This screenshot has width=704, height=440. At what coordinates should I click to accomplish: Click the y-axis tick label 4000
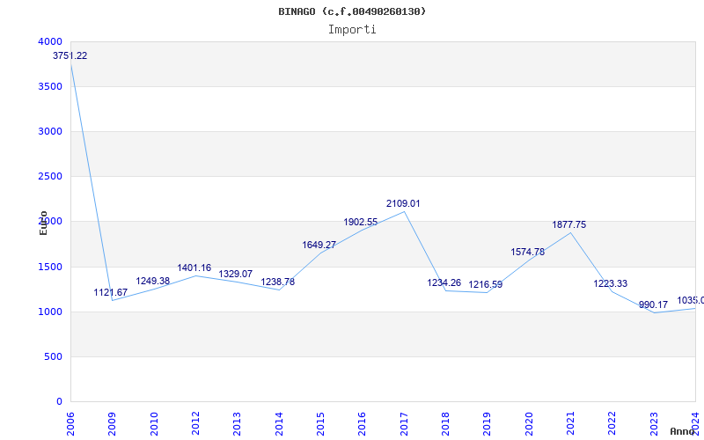coord(50,41)
